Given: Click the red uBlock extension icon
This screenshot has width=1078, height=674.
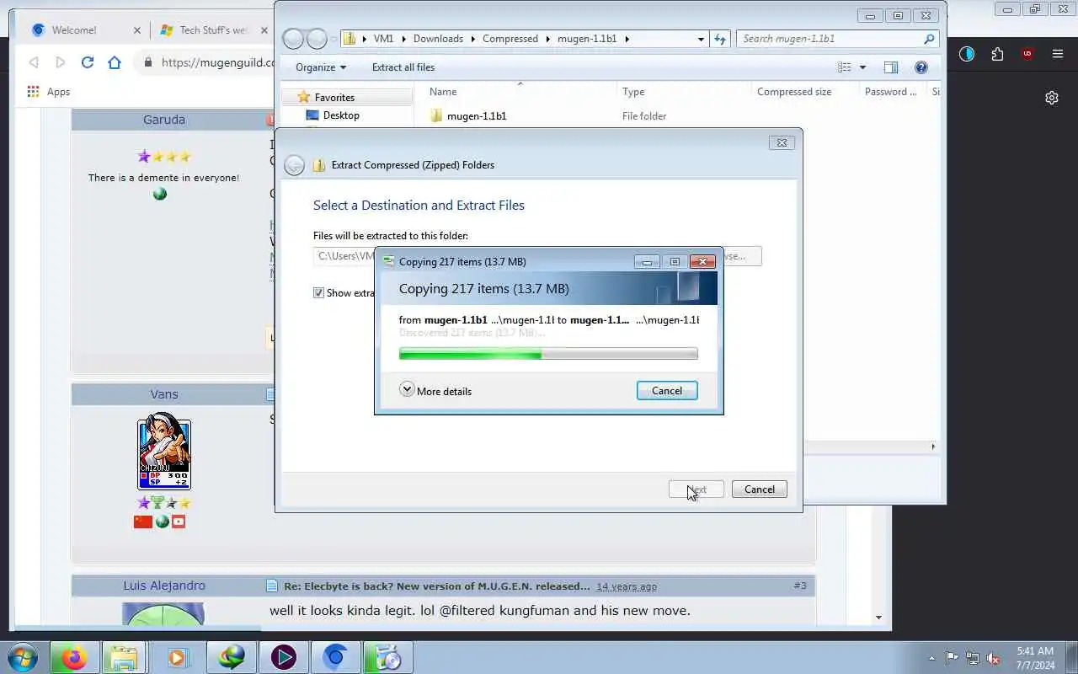Looking at the screenshot, I should pos(1027,54).
